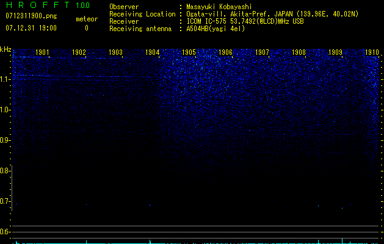
Task: Click the 1909 time marker
Action: point(335,52)
